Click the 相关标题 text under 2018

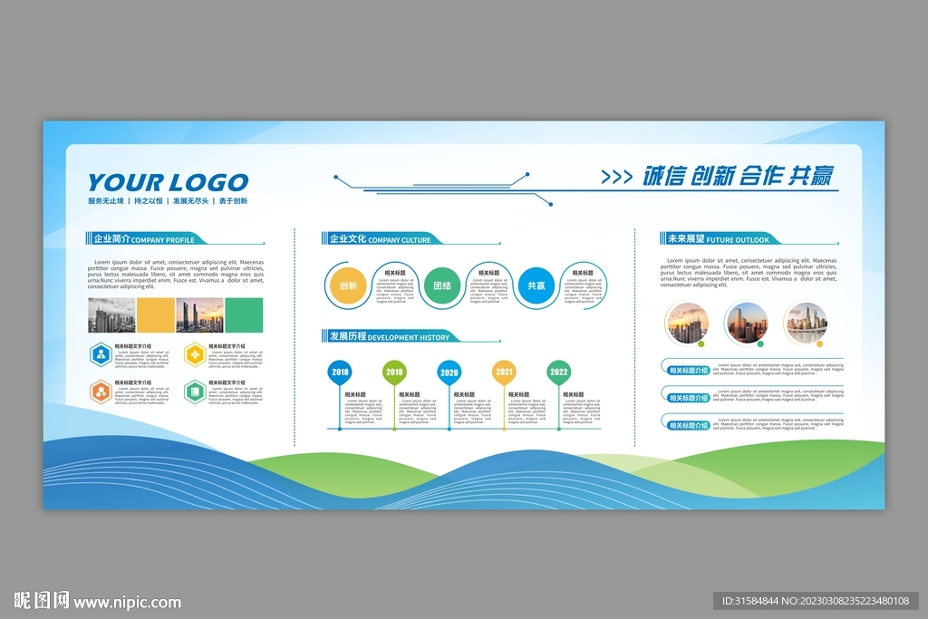[x=355, y=395]
